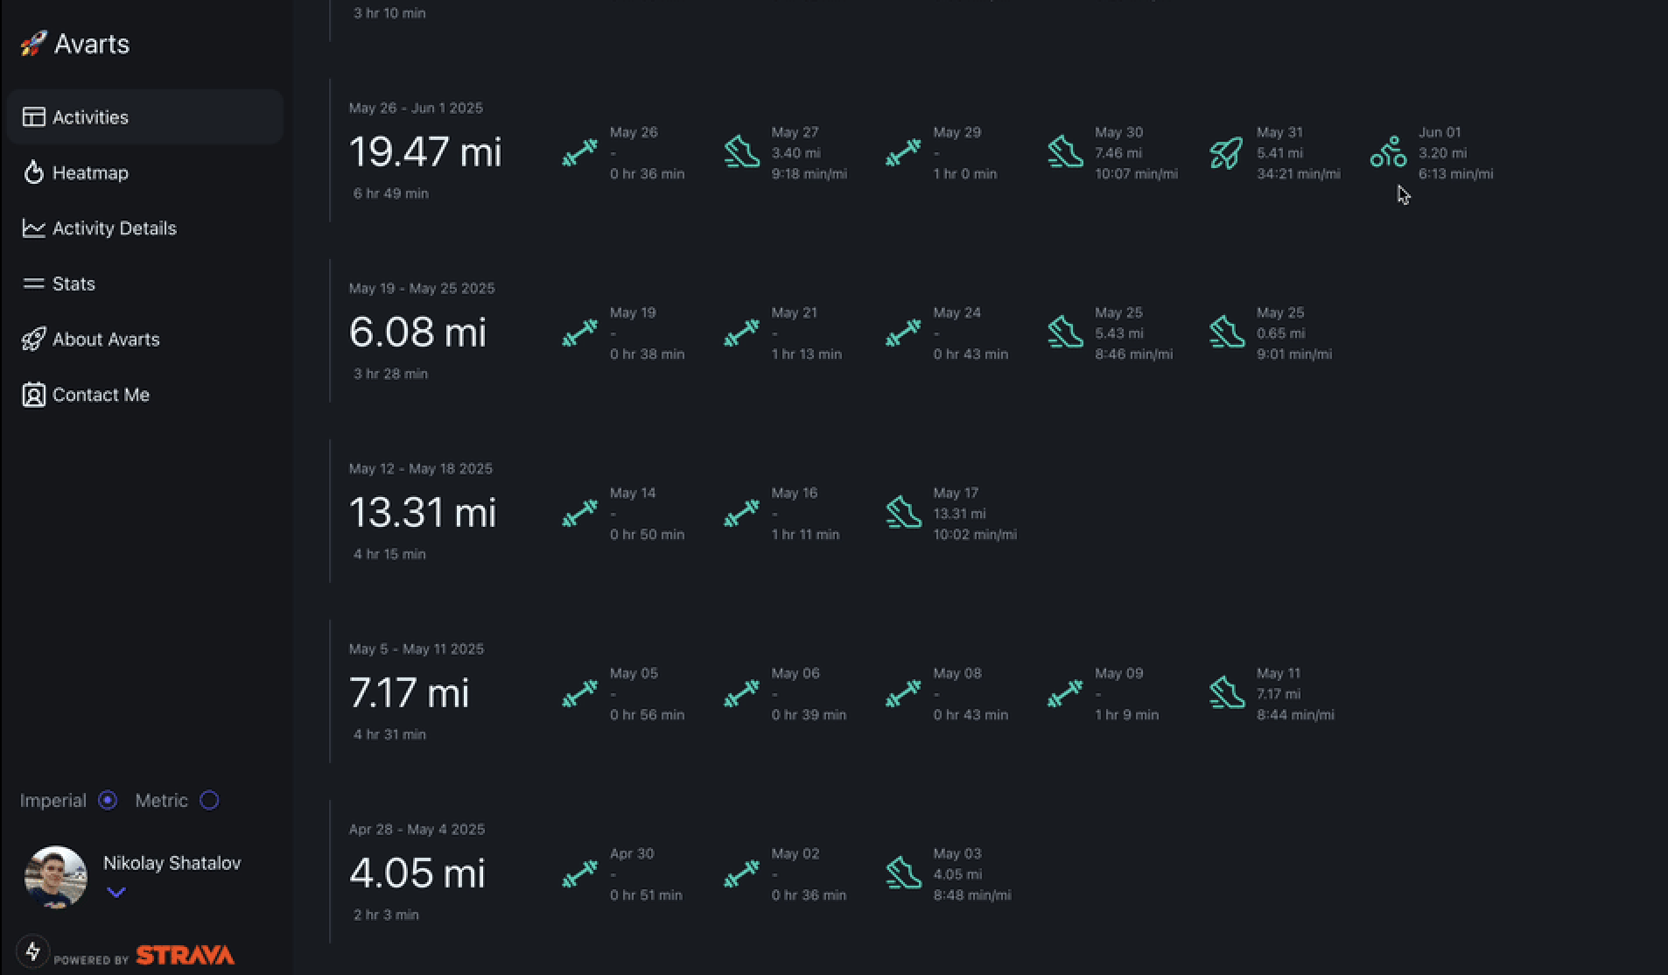The width and height of the screenshot is (1668, 975).
Task: Go to the Contact Me page
Action: point(101,395)
